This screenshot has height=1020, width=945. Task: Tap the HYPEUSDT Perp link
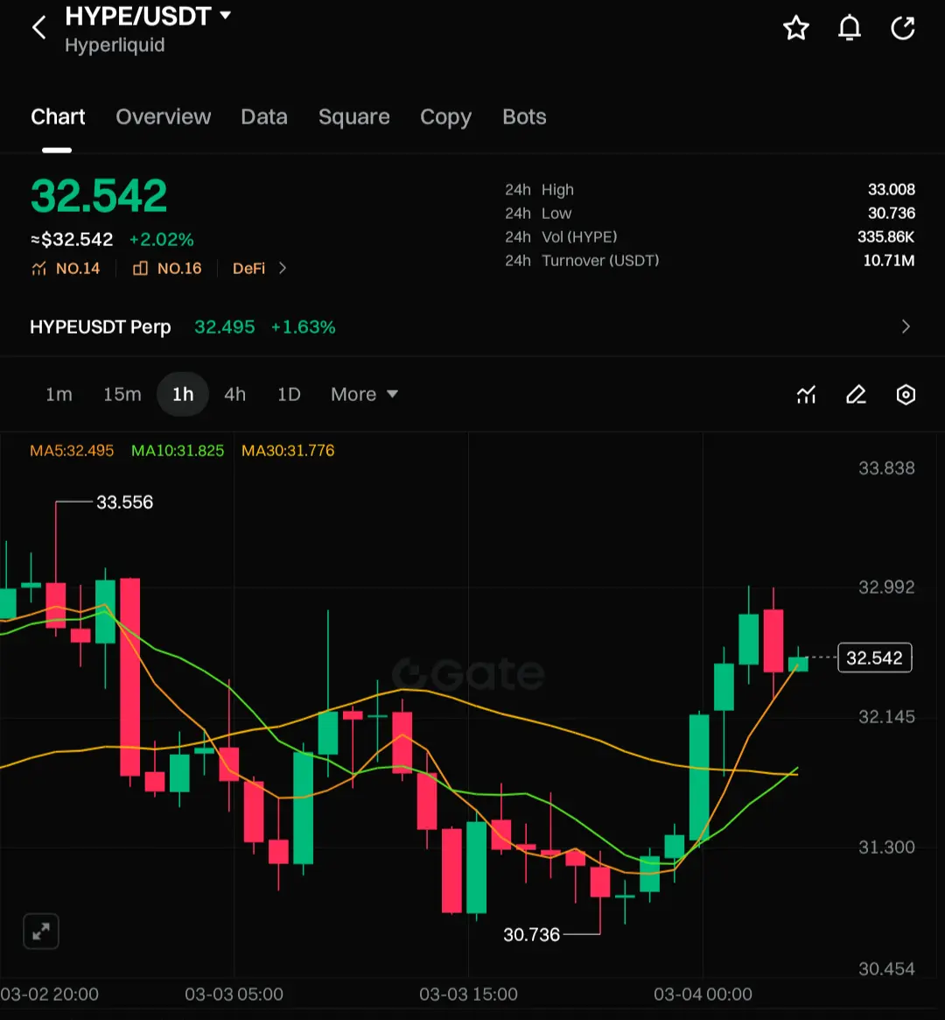(100, 327)
